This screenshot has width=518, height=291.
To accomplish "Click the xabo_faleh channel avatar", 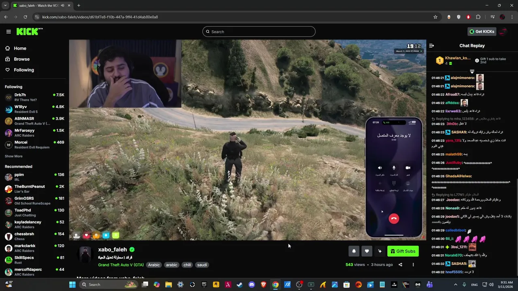I will [x=85, y=254].
